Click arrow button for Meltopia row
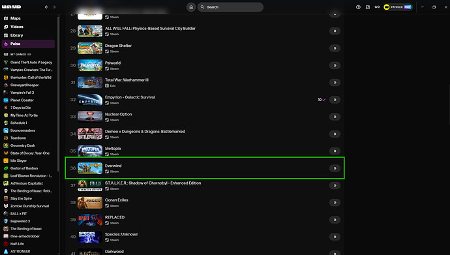Image resolution: width=450 pixels, height=255 pixels. [335, 151]
